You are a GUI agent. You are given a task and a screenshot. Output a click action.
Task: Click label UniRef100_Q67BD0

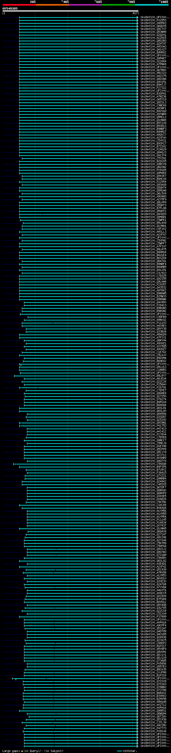coord(153,70)
